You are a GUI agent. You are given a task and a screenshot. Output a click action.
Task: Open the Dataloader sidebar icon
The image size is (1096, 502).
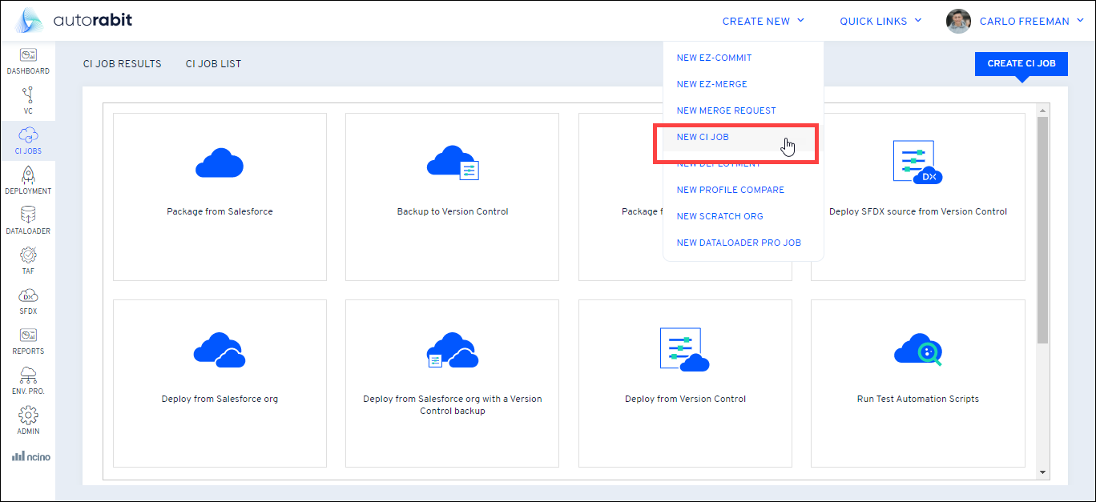pos(28,221)
